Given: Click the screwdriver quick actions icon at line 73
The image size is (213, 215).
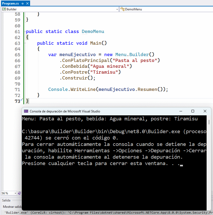Looking at the screenshot, I should click(x=22, y=100).
